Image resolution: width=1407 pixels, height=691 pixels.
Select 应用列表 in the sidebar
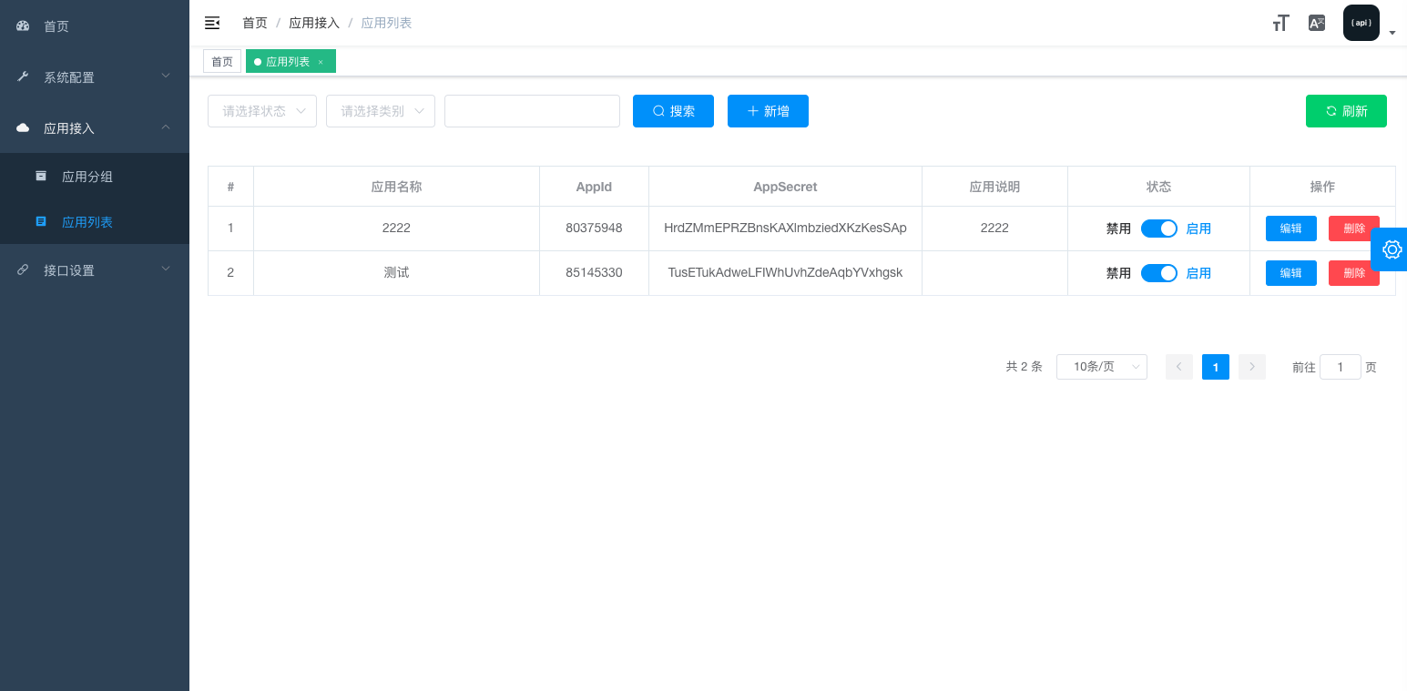coord(95,222)
